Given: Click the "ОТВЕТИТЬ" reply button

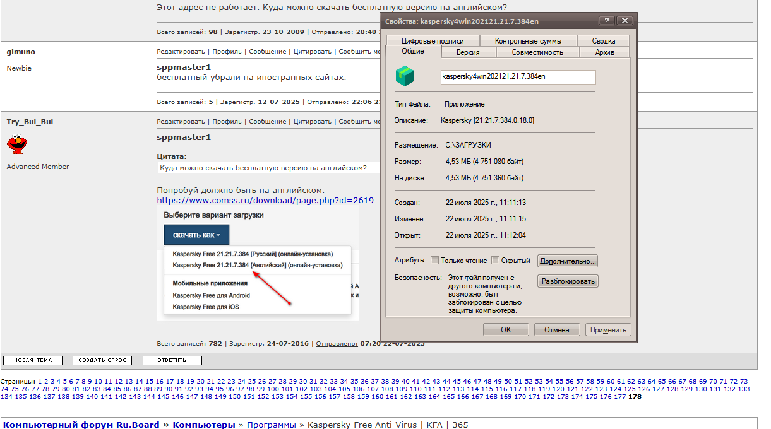Looking at the screenshot, I should coord(172,361).
